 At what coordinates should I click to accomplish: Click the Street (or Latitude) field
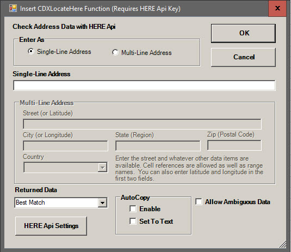142,124
